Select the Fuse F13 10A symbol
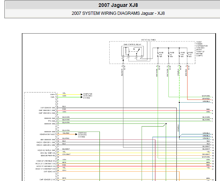The image size is (220, 181). (187, 55)
